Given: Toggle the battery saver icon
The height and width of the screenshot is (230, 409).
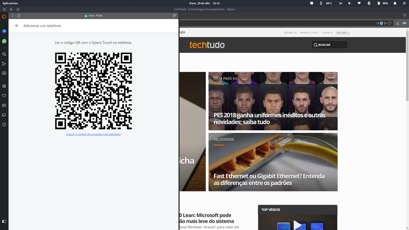Looking at the screenshot, I should 404,23.
